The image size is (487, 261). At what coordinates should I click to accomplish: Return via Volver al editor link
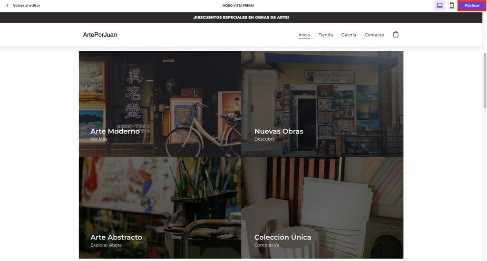[27, 5]
